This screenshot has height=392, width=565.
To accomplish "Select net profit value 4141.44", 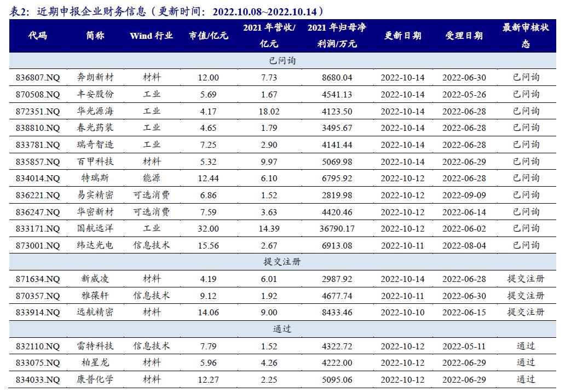I will pyautogui.click(x=337, y=145).
